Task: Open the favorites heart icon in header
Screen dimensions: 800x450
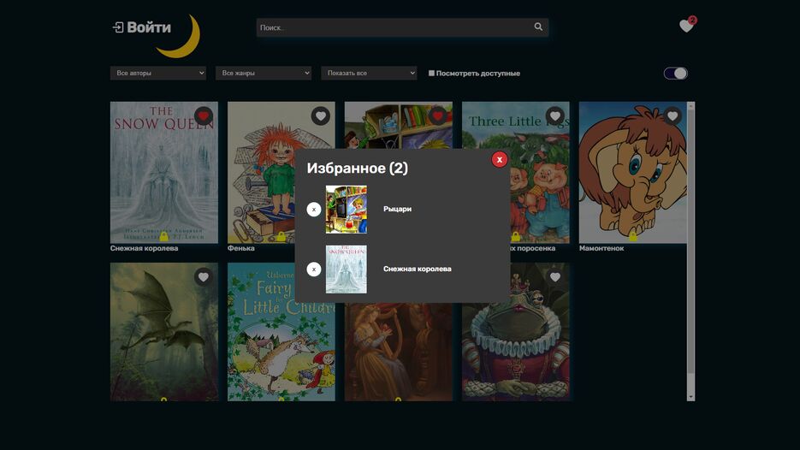Action: pos(686,26)
